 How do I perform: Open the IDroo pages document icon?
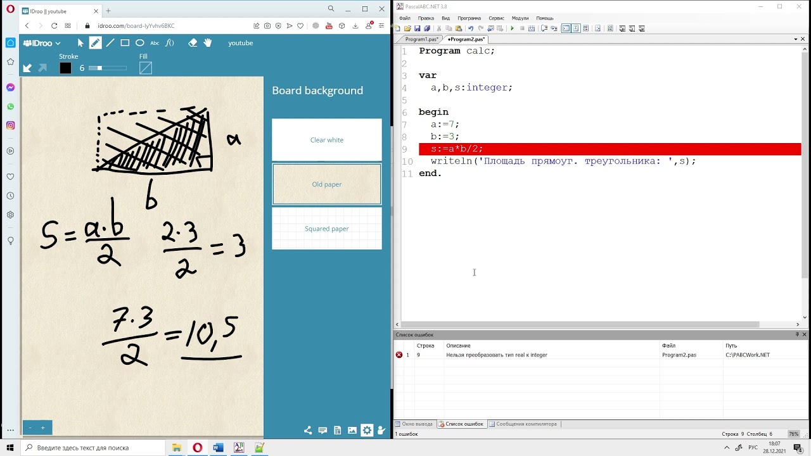pos(337,431)
